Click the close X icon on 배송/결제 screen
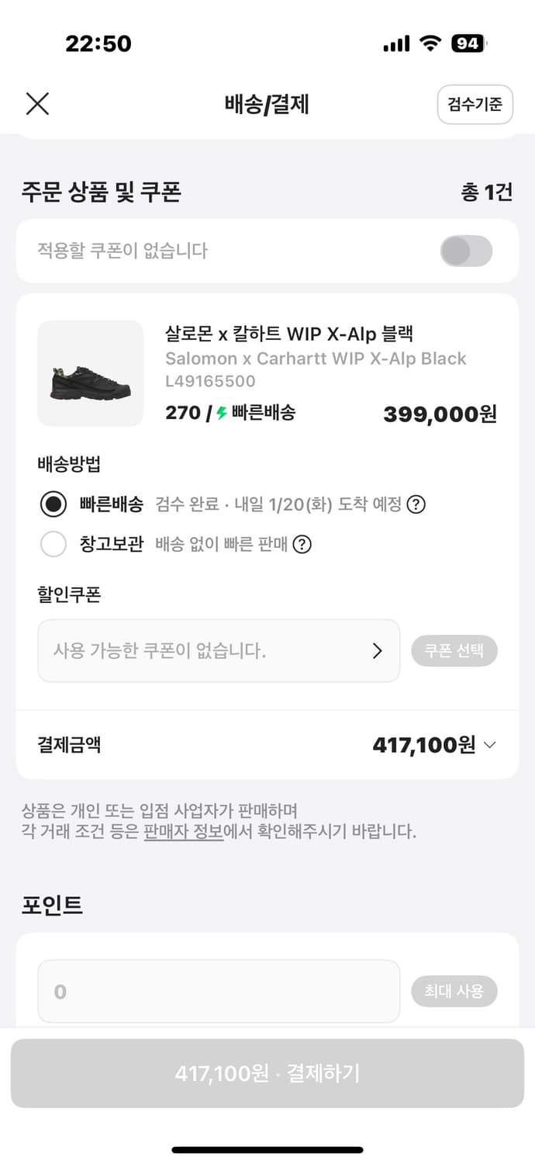 pos(37,104)
